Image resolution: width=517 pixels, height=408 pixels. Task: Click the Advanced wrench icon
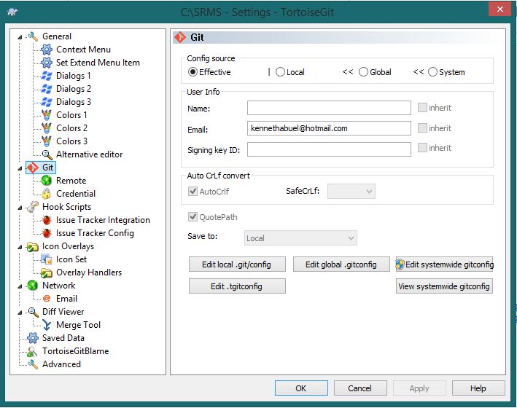coord(33,364)
